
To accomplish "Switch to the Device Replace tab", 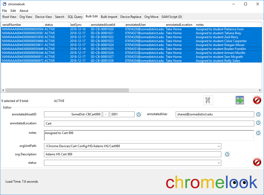I will tap(131, 17).
